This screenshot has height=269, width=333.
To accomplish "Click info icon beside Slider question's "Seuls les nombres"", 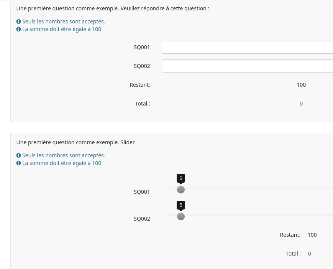I will coord(18,155).
